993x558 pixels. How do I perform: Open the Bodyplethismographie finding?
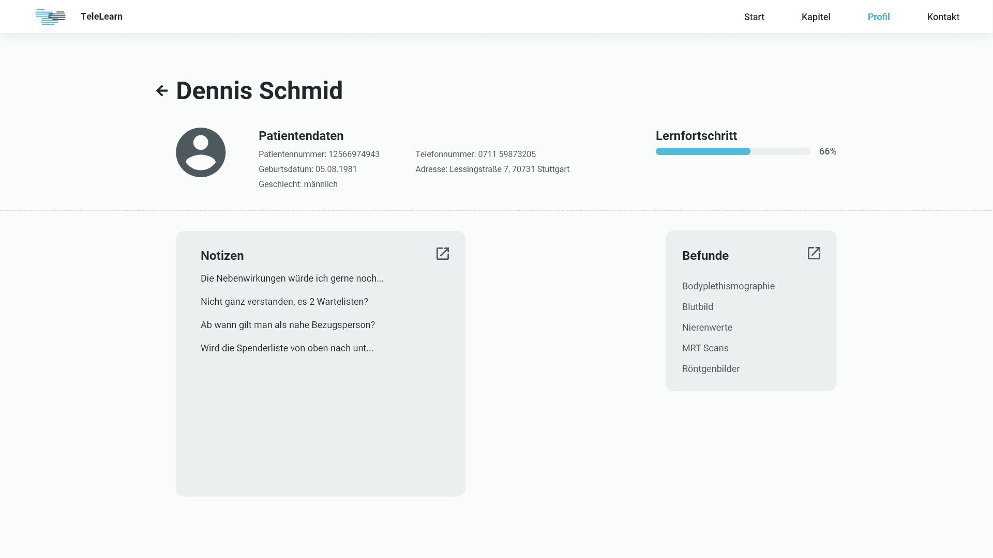click(728, 286)
